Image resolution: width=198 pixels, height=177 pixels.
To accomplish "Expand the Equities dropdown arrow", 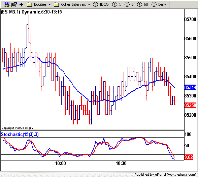I will pos(49,5).
